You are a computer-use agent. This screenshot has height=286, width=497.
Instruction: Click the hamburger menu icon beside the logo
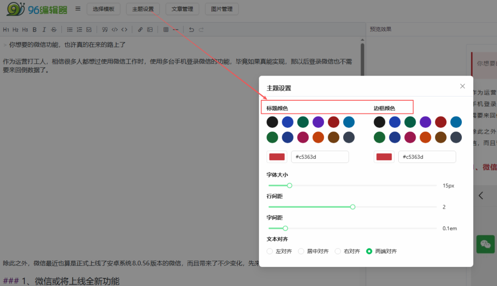pos(78,8)
